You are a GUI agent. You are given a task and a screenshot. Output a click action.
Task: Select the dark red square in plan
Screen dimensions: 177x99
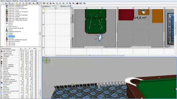[x=126, y=15]
